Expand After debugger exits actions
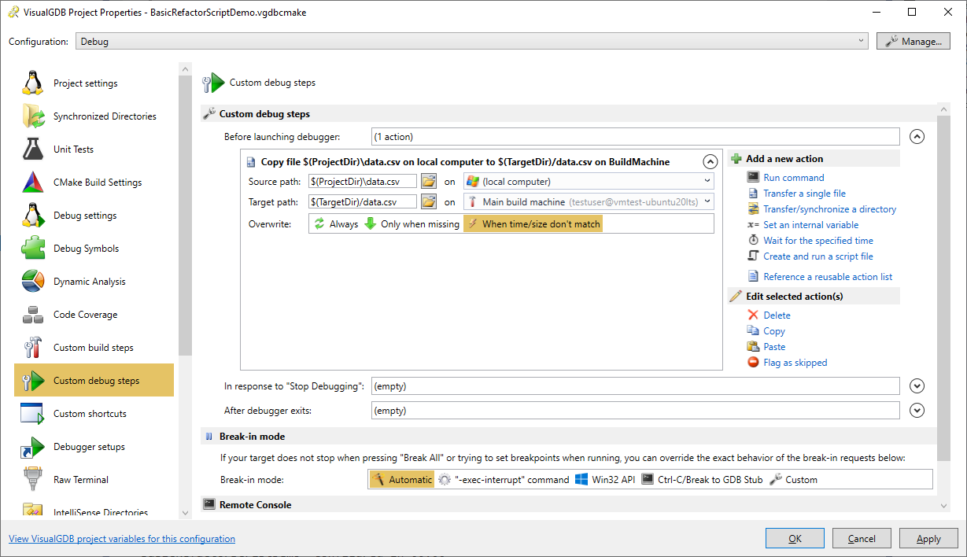The height and width of the screenshot is (557, 967). pyautogui.click(x=917, y=411)
